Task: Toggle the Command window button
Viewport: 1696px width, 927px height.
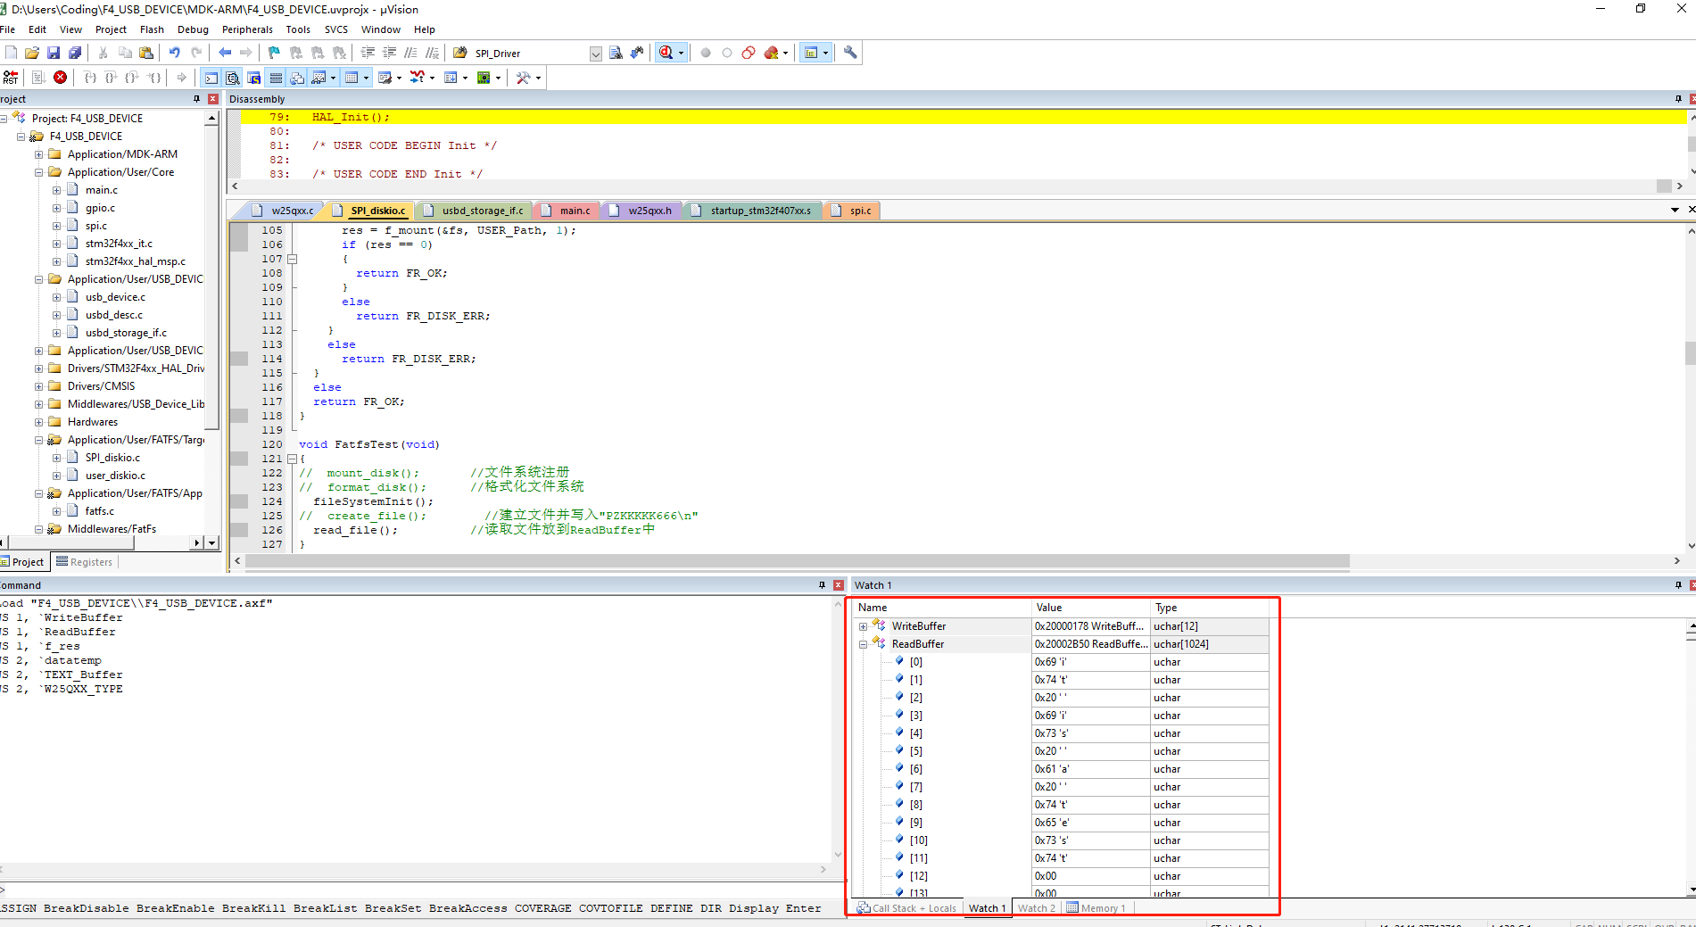Action: click(211, 78)
